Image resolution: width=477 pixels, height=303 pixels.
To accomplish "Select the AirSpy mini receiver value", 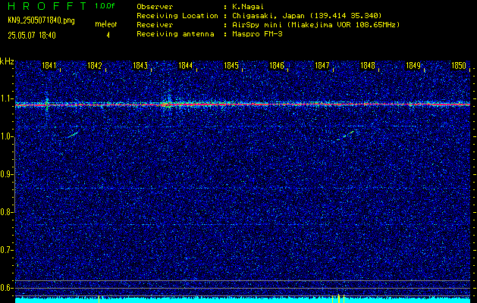I will point(316,24).
